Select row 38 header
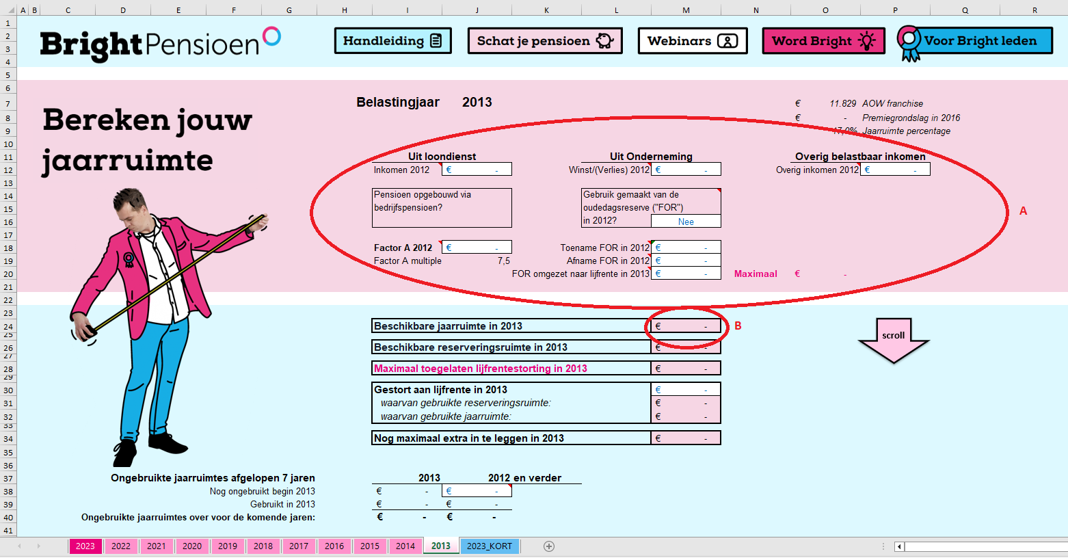 [x=8, y=491]
